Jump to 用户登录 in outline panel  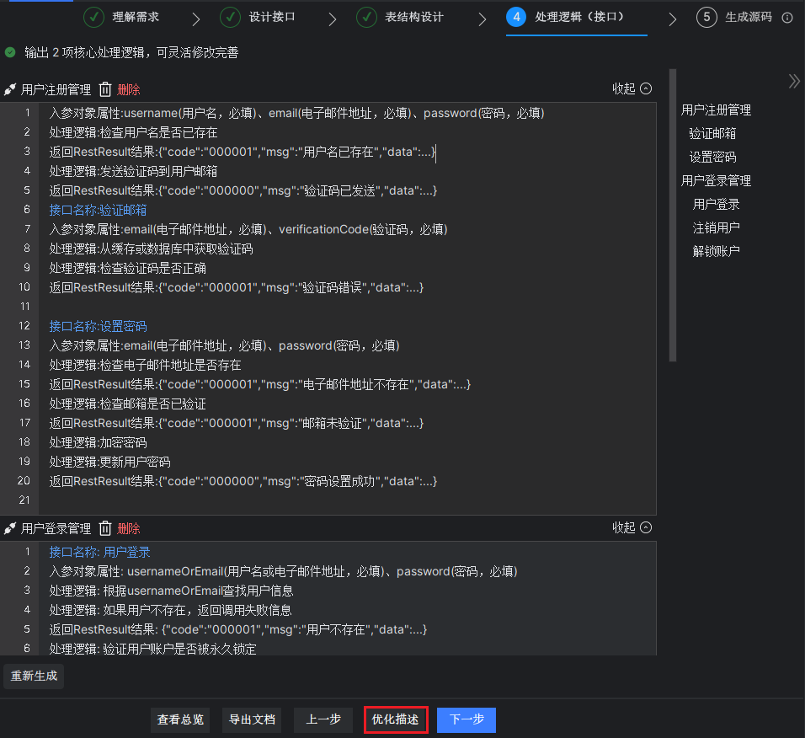716,205
